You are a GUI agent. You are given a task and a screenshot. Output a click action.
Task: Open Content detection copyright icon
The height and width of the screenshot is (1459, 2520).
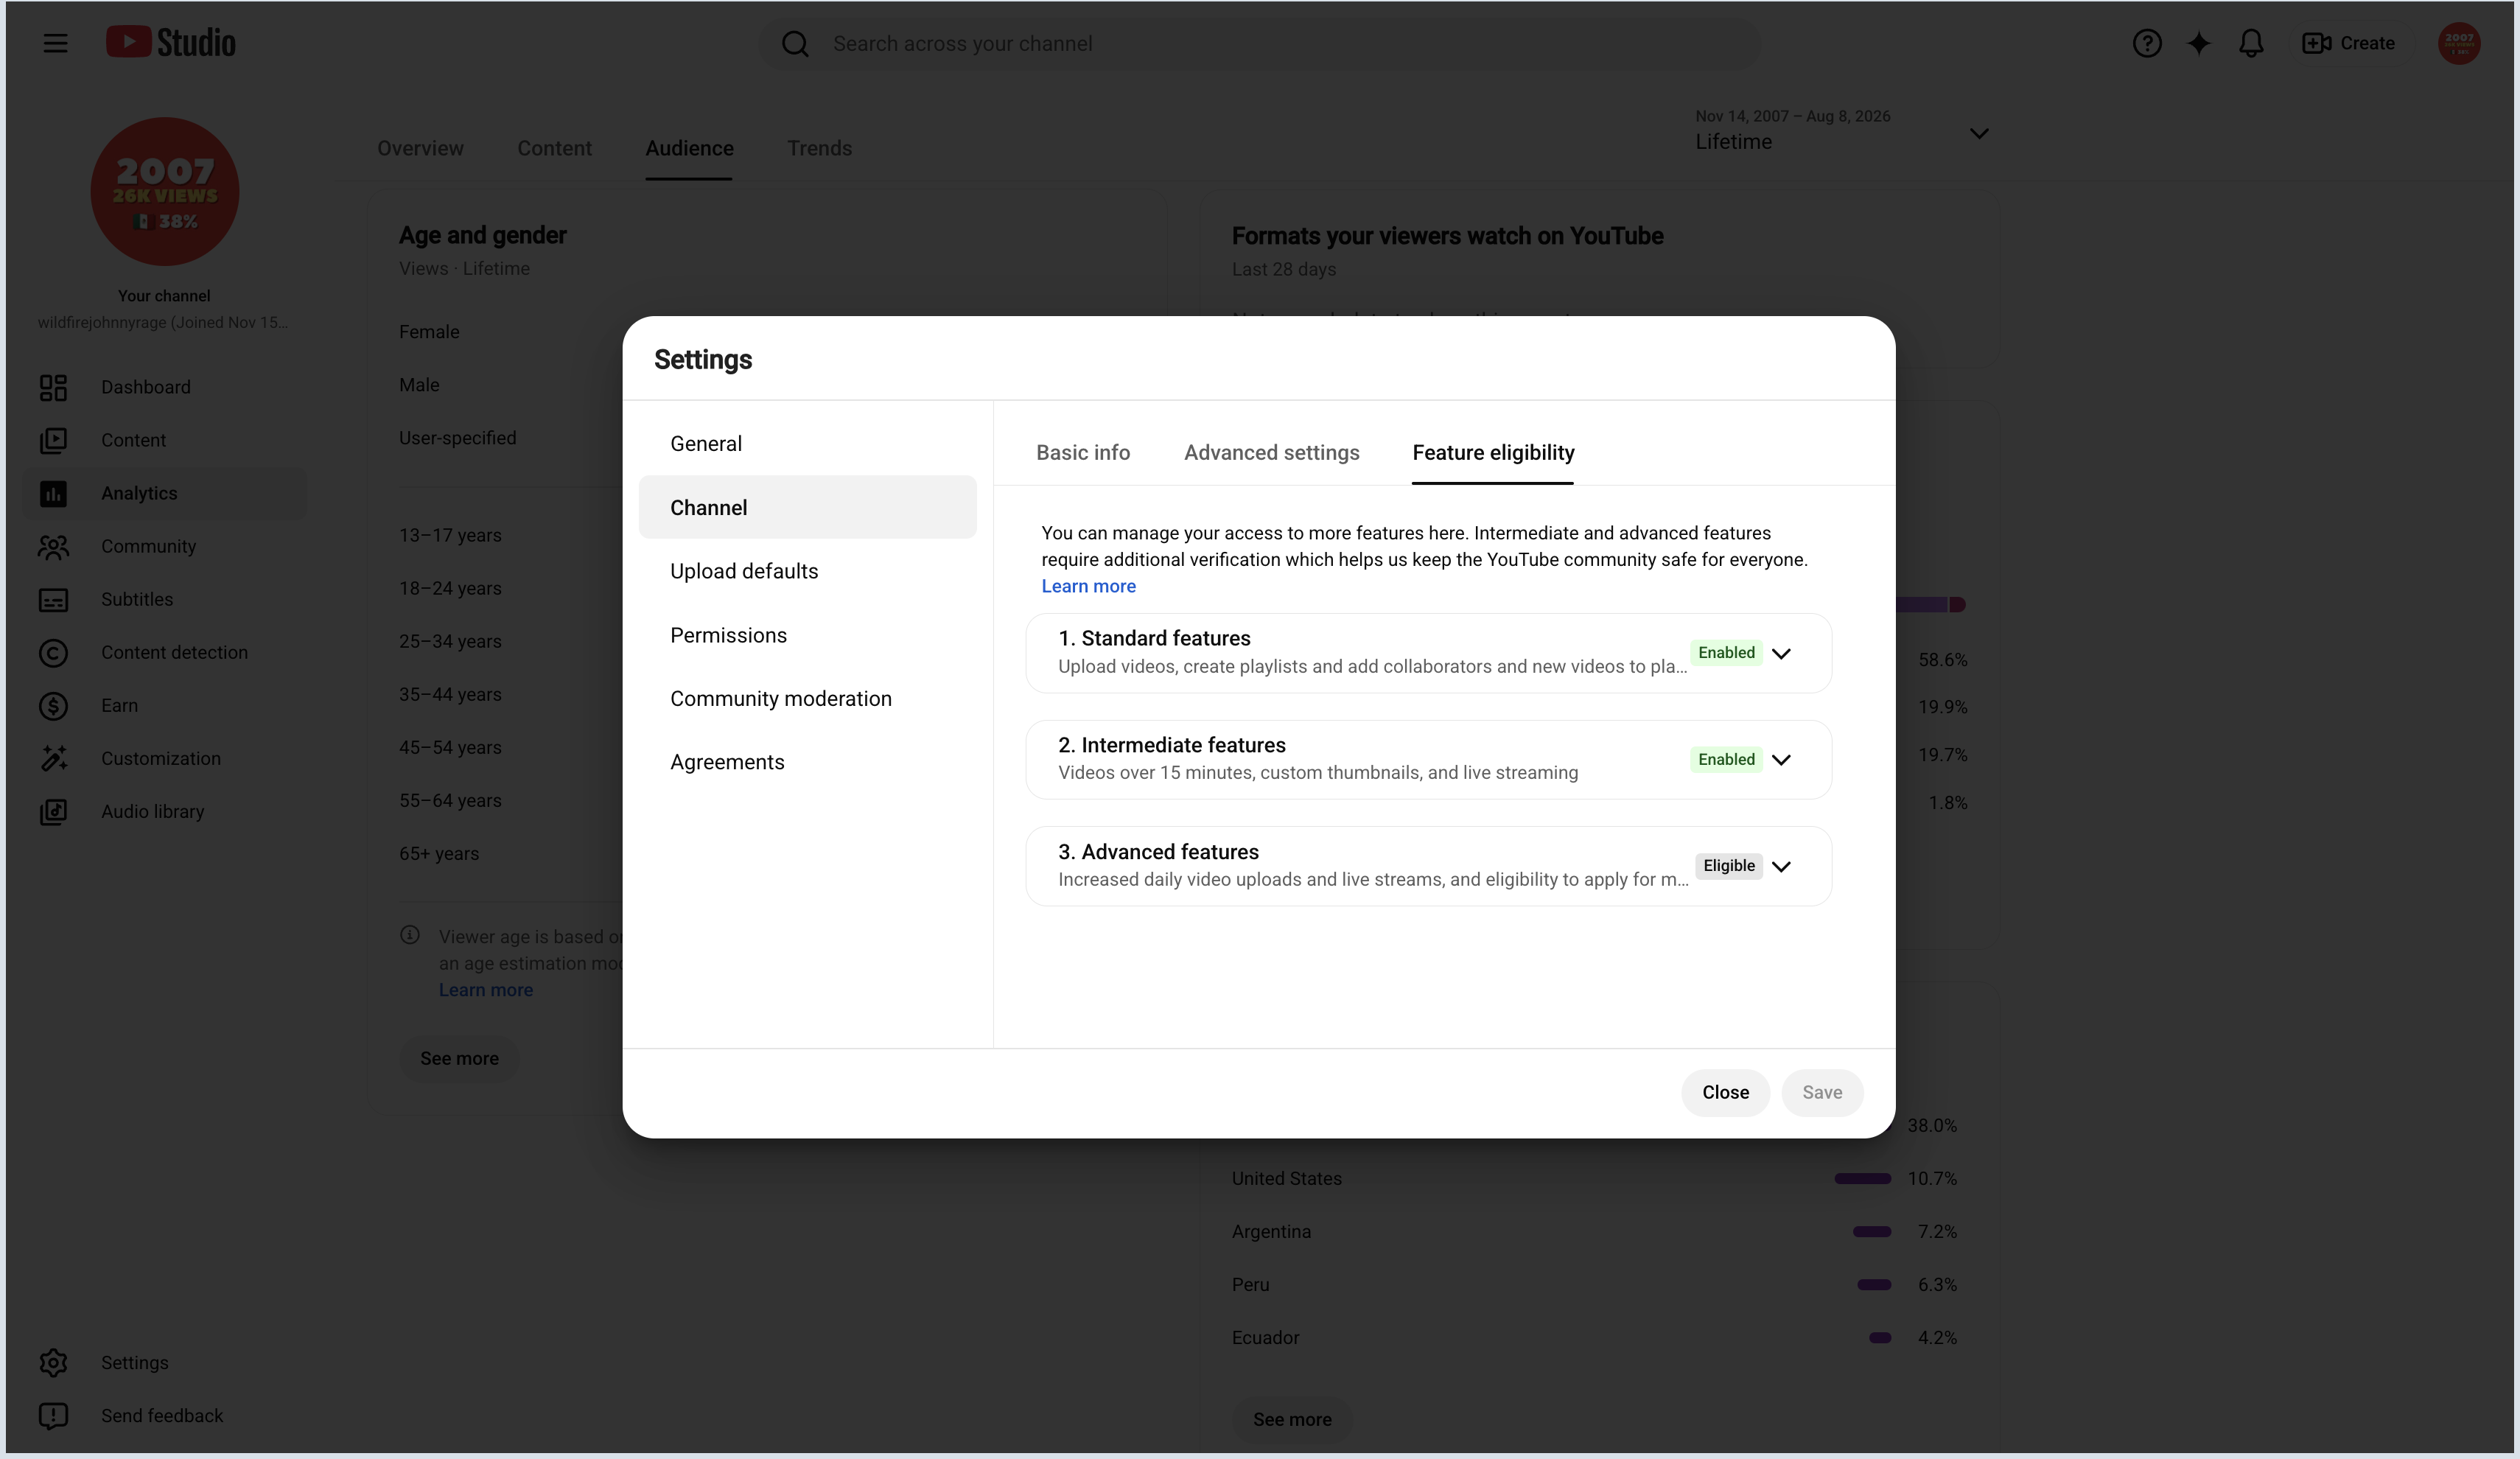pos(53,652)
